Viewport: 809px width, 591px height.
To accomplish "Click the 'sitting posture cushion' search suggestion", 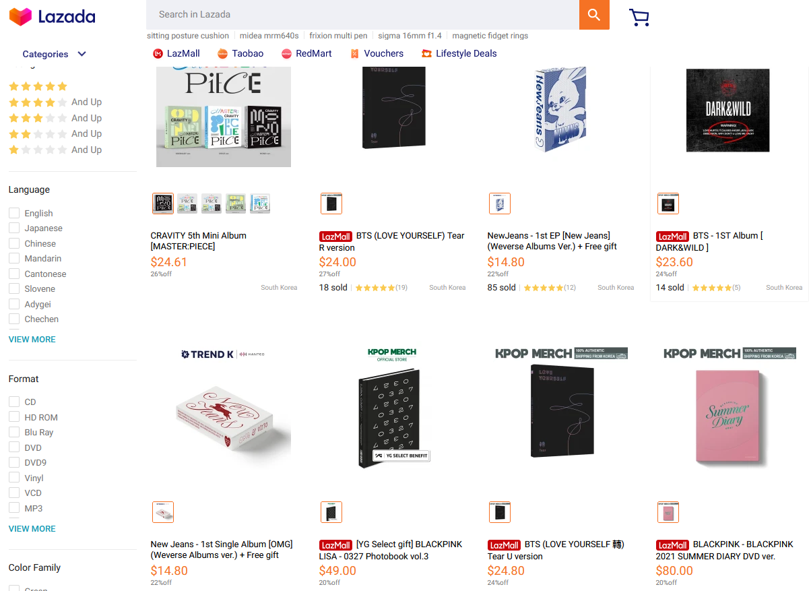I will [188, 36].
